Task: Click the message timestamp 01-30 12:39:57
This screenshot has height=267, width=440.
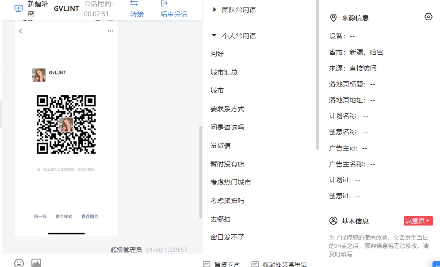Action: pyautogui.click(x=167, y=250)
